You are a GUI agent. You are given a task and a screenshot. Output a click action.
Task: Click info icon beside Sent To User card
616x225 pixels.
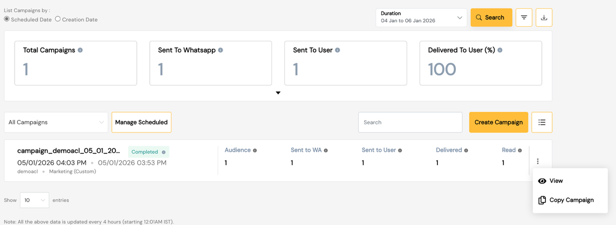[x=337, y=50]
